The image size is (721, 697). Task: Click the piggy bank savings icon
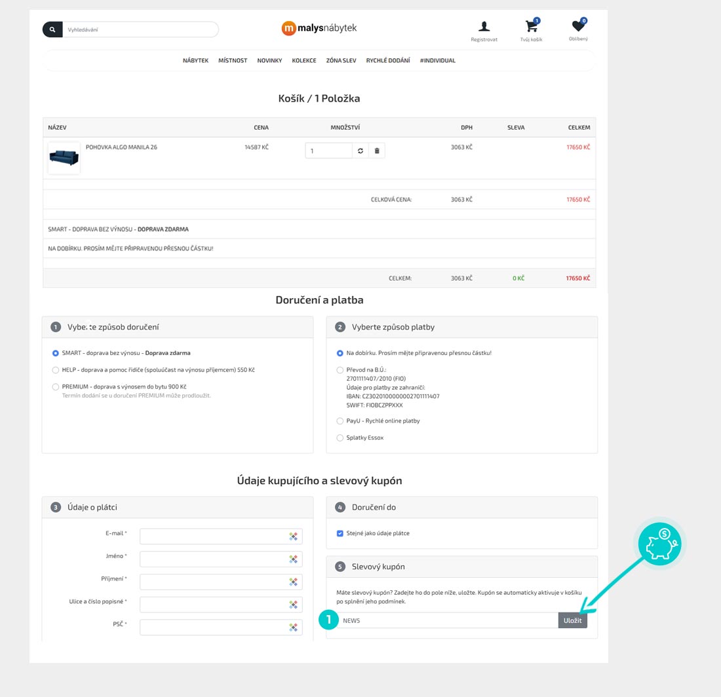(x=659, y=544)
